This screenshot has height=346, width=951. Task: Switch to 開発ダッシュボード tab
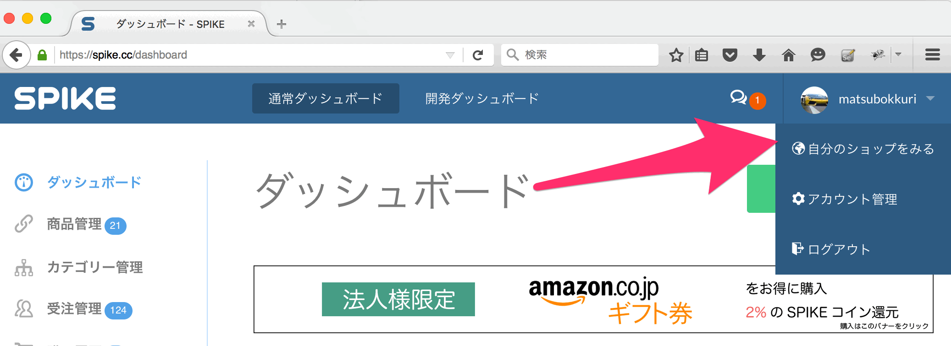tap(482, 98)
